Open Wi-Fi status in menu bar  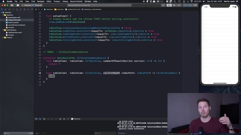tap(191, 1)
